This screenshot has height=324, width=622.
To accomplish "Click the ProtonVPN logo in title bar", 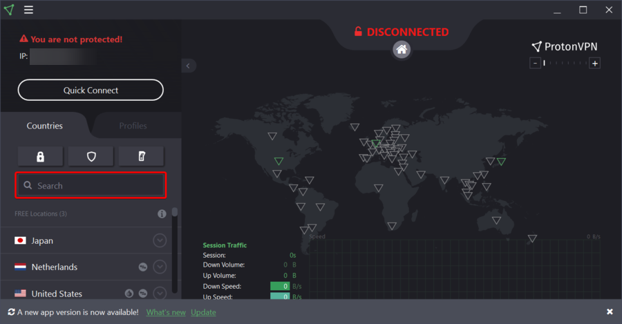I will tap(9, 10).
